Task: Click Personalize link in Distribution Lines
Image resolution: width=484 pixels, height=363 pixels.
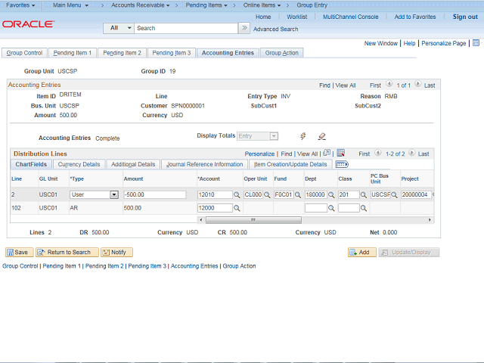Action: pos(259,154)
